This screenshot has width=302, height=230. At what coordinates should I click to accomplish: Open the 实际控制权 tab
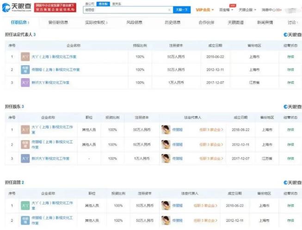tap(96, 23)
